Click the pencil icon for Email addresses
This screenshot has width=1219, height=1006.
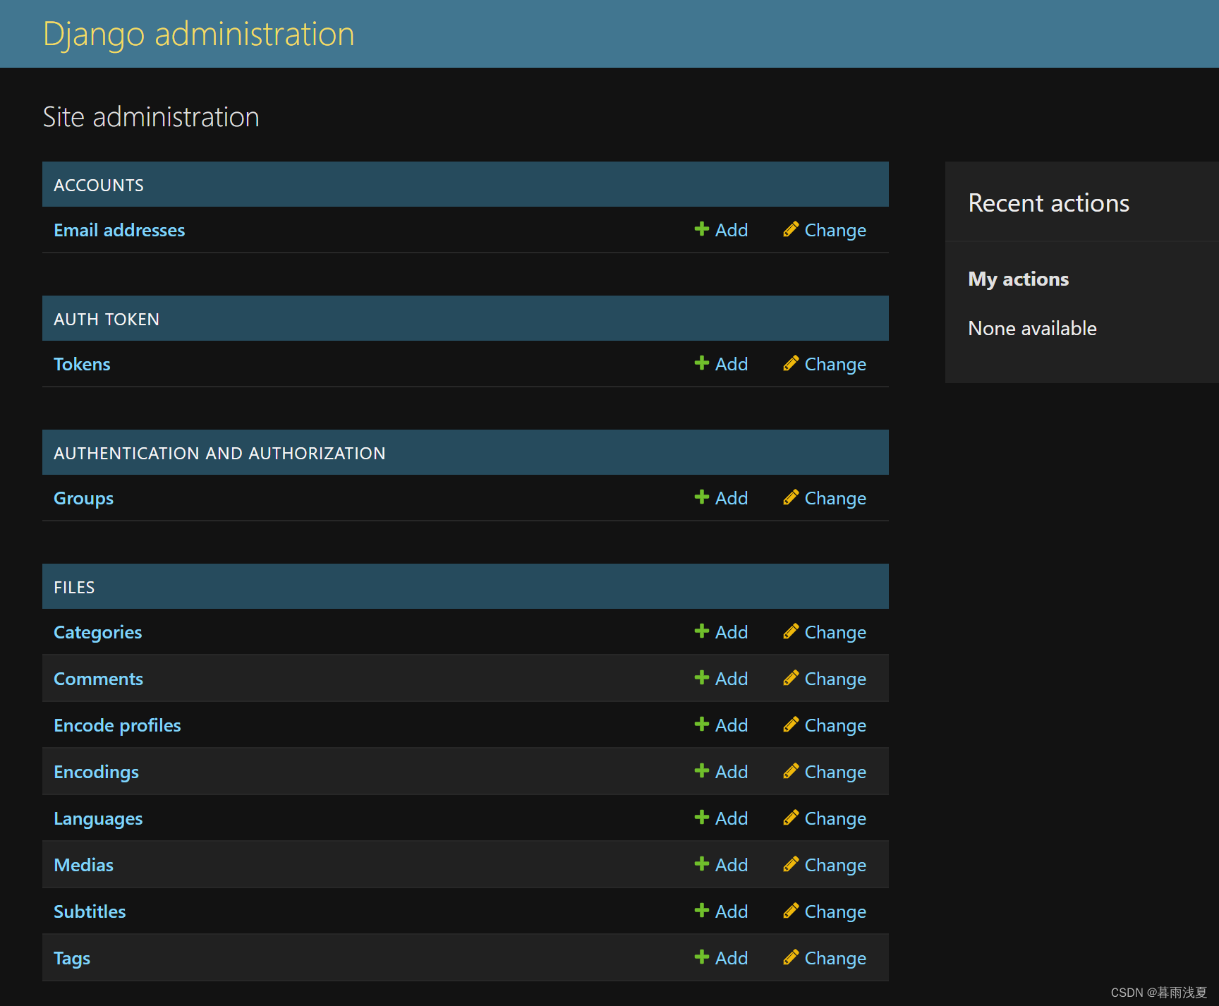click(x=791, y=229)
